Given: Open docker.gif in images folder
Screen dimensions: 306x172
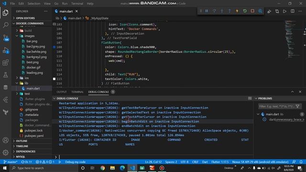Looking at the screenshot, I should [x=33, y=67].
